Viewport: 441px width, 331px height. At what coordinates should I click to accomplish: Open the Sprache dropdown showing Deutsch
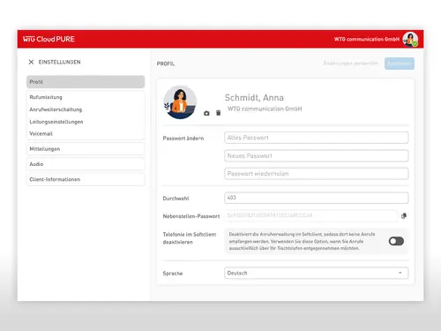(x=317, y=273)
